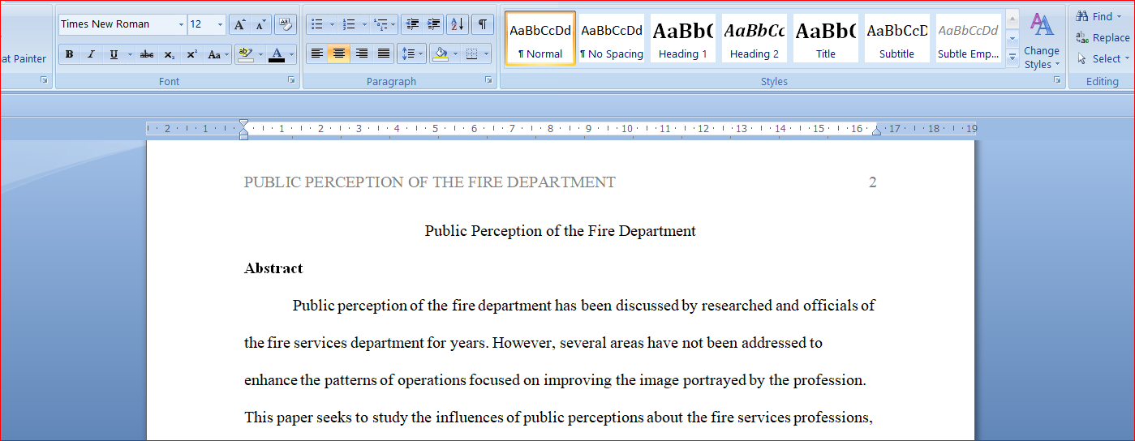Click the Format Painter button

click(x=24, y=58)
